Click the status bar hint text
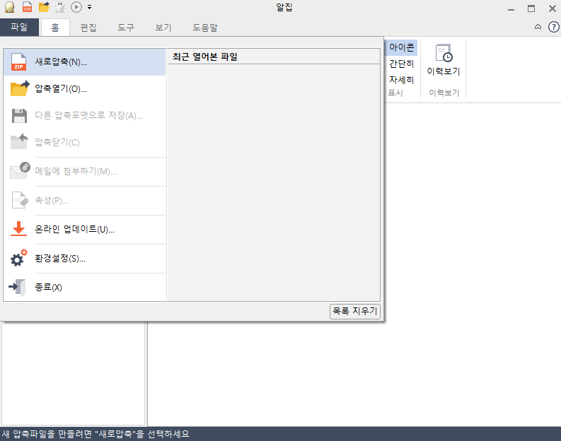This screenshot has height=441, width=561. (x=96, y=434)
